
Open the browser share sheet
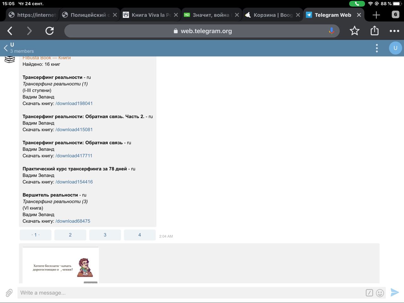point(374,31)
